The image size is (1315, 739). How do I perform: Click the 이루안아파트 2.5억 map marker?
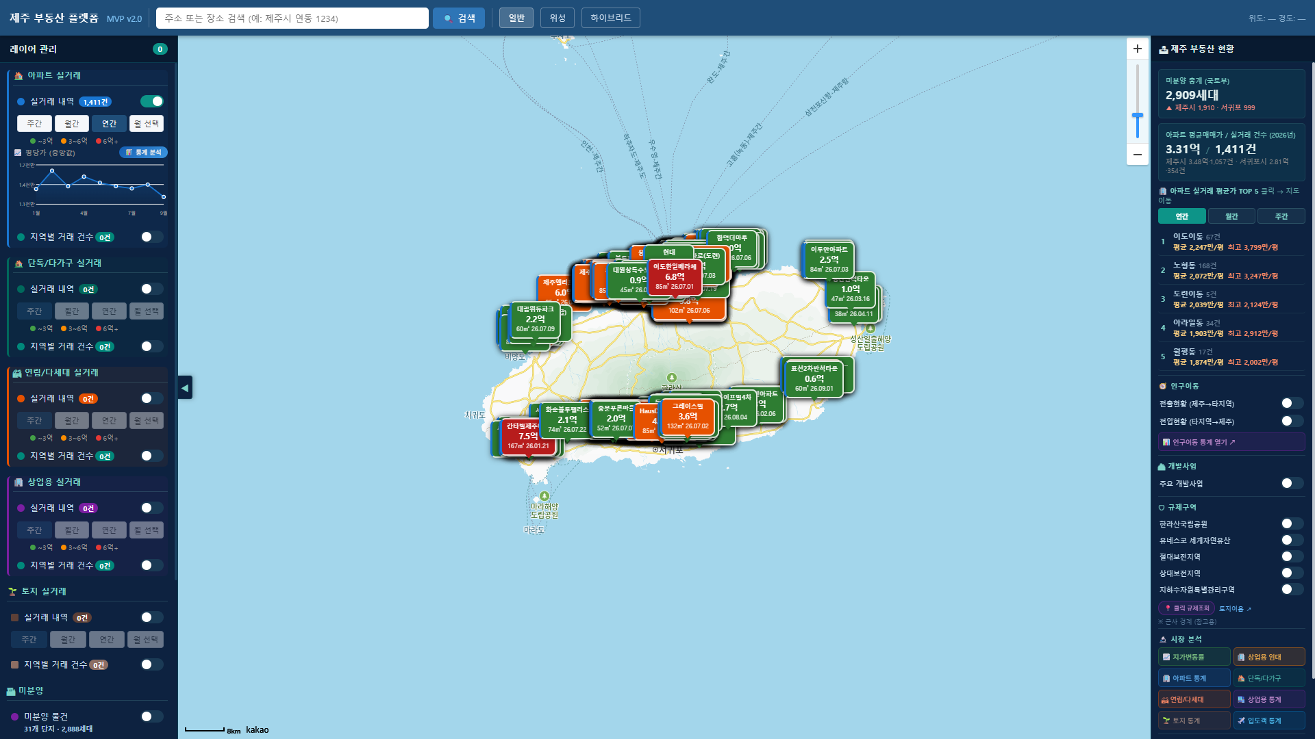tap(829, 259)
